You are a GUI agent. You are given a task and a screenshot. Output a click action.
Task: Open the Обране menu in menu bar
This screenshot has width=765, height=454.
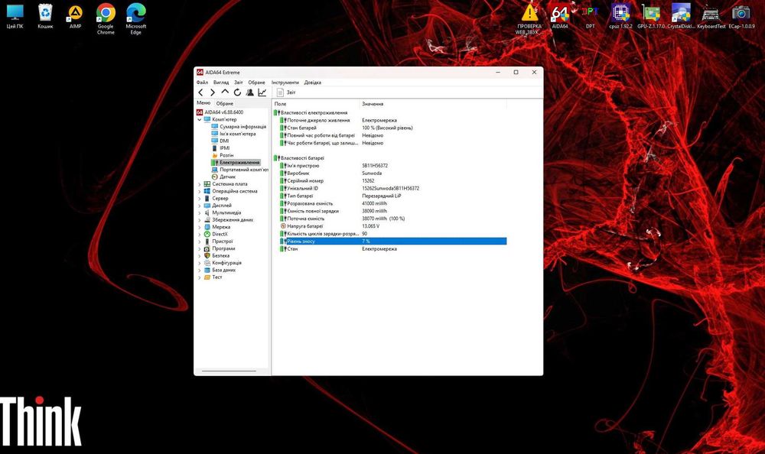click(256, 83)
